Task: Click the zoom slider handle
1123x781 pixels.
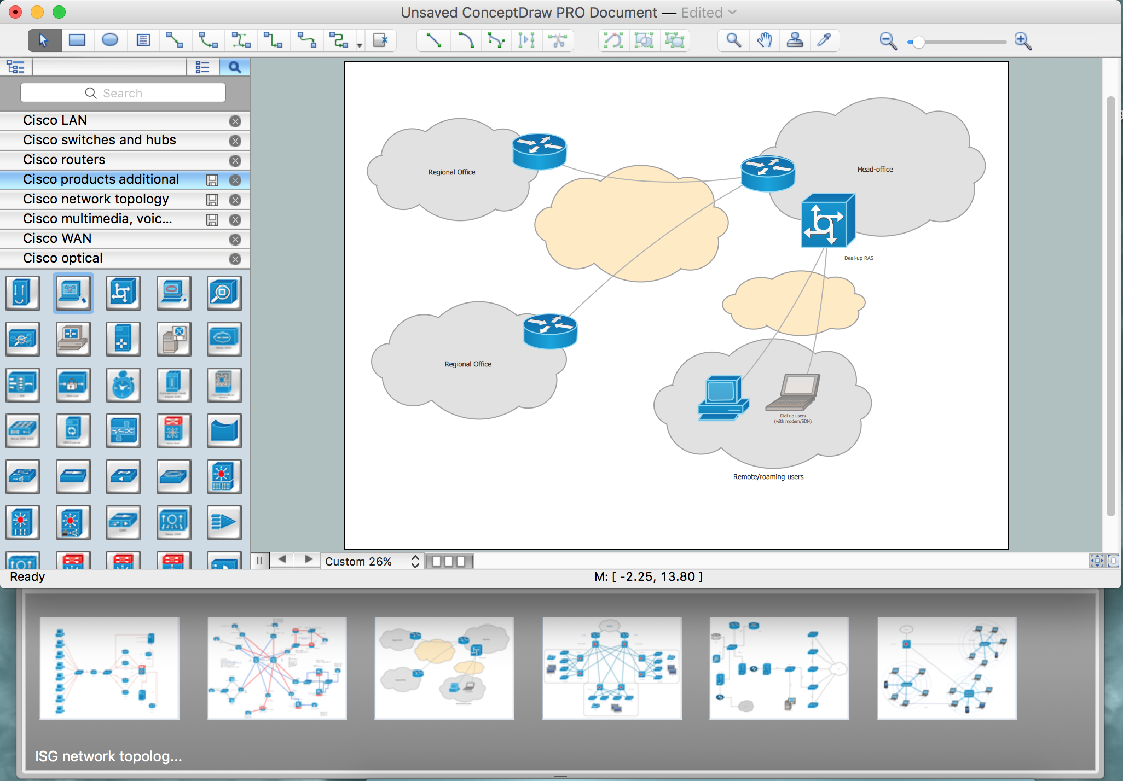Action: tap(919, 42)
